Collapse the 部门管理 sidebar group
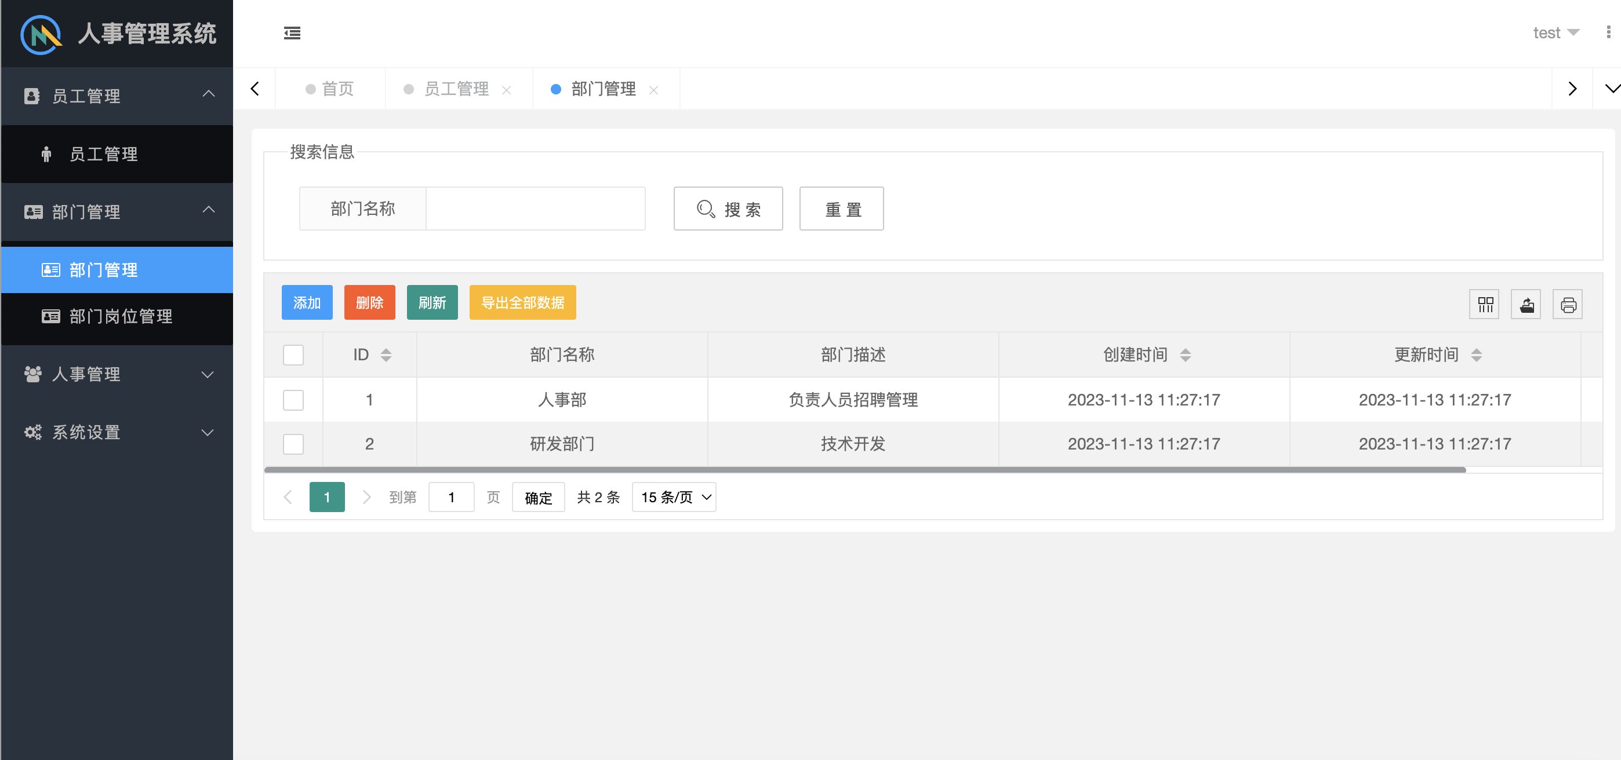Screen dimensions: 1621x760 117,212
